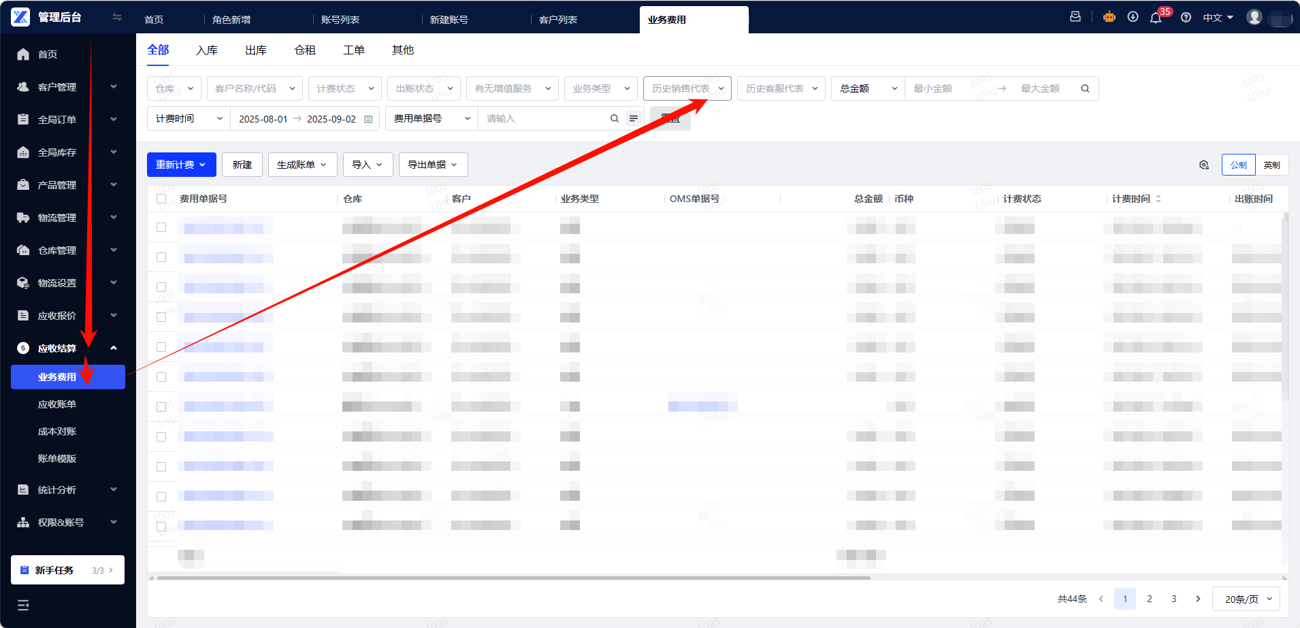
Task: Switch to the 工单 tab
Action: pyautogui.click(x=354, y=50)
